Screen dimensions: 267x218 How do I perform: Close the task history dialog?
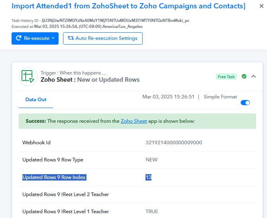261,6
